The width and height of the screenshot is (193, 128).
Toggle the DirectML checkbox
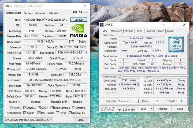(x=74, y=108)
